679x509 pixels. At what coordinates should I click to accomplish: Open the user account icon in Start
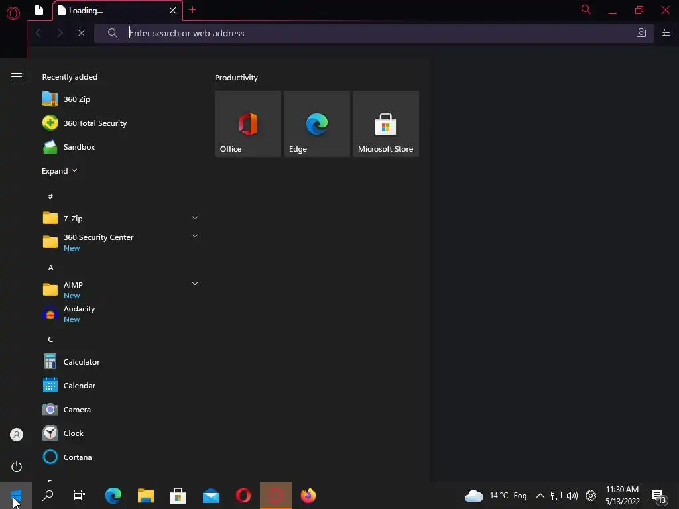17,435
